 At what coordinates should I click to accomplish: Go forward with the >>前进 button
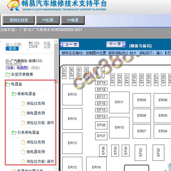point(73,20)
